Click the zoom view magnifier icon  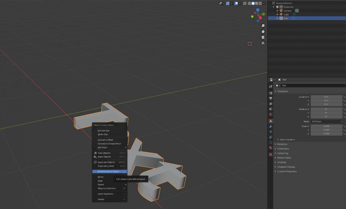click(x=263, y=26)
